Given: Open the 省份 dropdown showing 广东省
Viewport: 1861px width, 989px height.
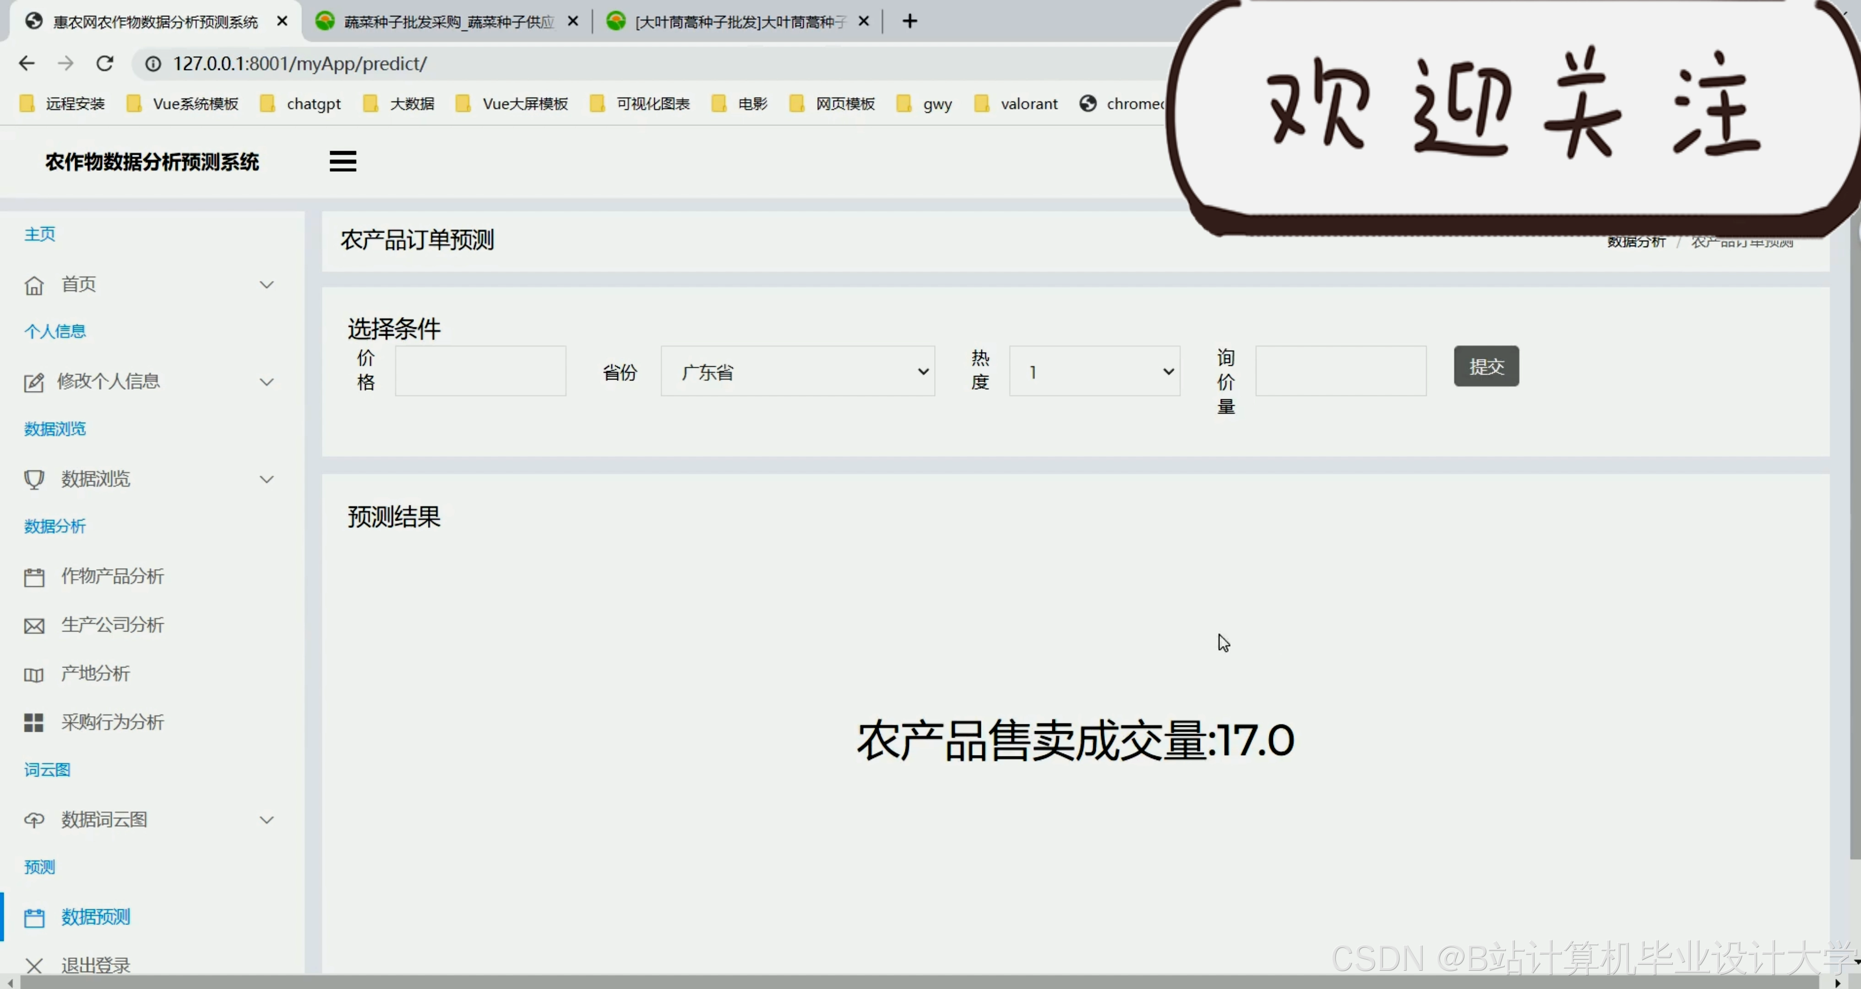Looking at the screenshot, I should [x=798, y=371].
